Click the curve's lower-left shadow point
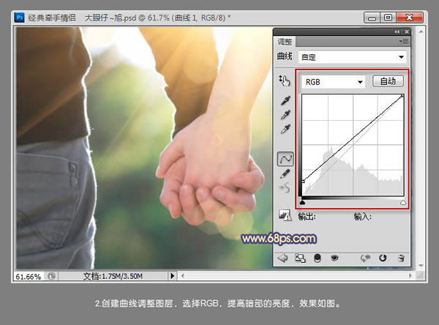The image size is (439, 325). click(x=303, y=182)
